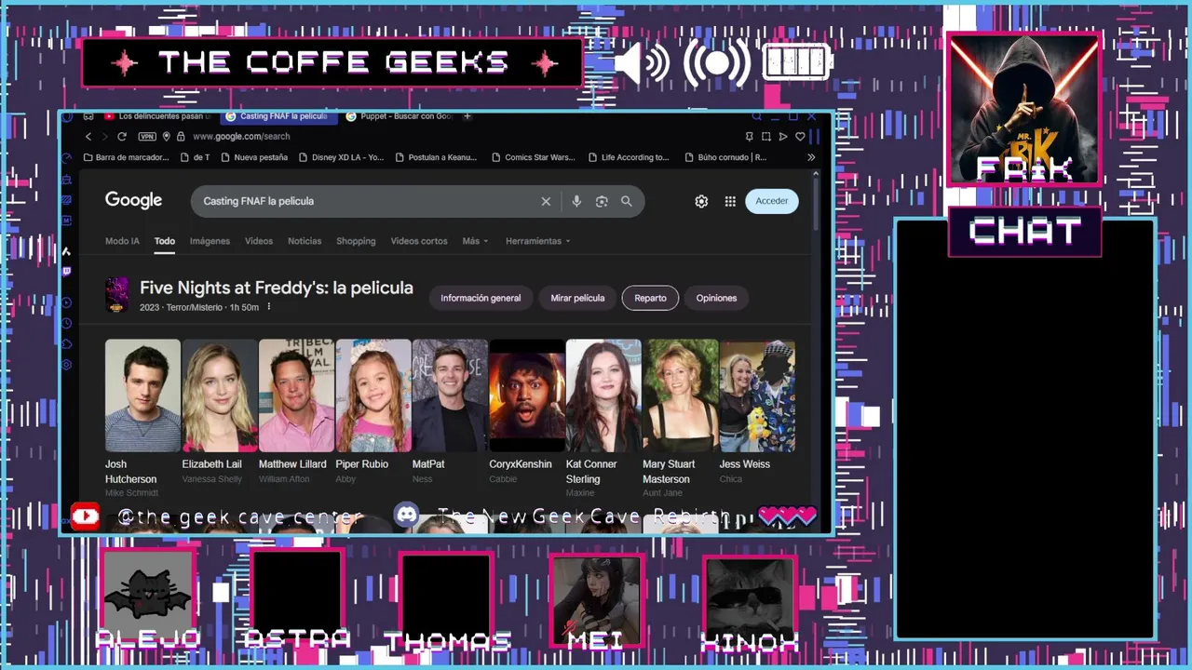Open the 'Barra de marcador...' bookmarks folder
Viewport: 1192px width, 670px height.
coord(127,157)
